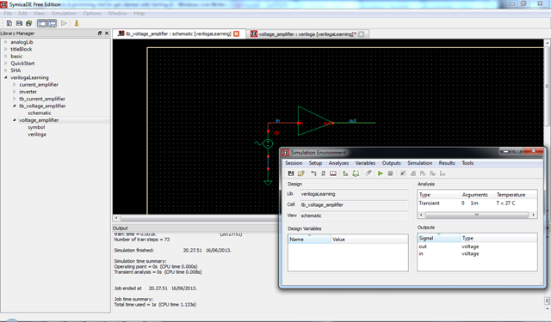Close the voltage_amplifier veriloga tab

(x=362, y=34)
